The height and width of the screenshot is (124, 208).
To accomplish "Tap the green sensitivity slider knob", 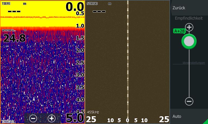I will [189, 41].
